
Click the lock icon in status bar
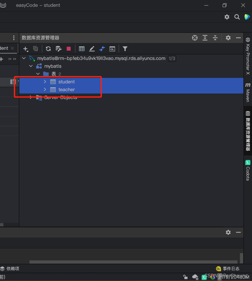(x=185, y=277)
